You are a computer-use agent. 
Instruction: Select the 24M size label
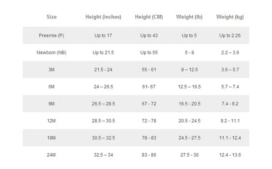(51, 155)
